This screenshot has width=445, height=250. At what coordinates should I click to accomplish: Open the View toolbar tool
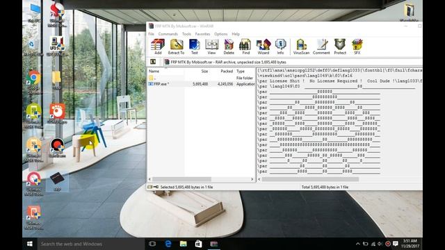coord(211,47)
